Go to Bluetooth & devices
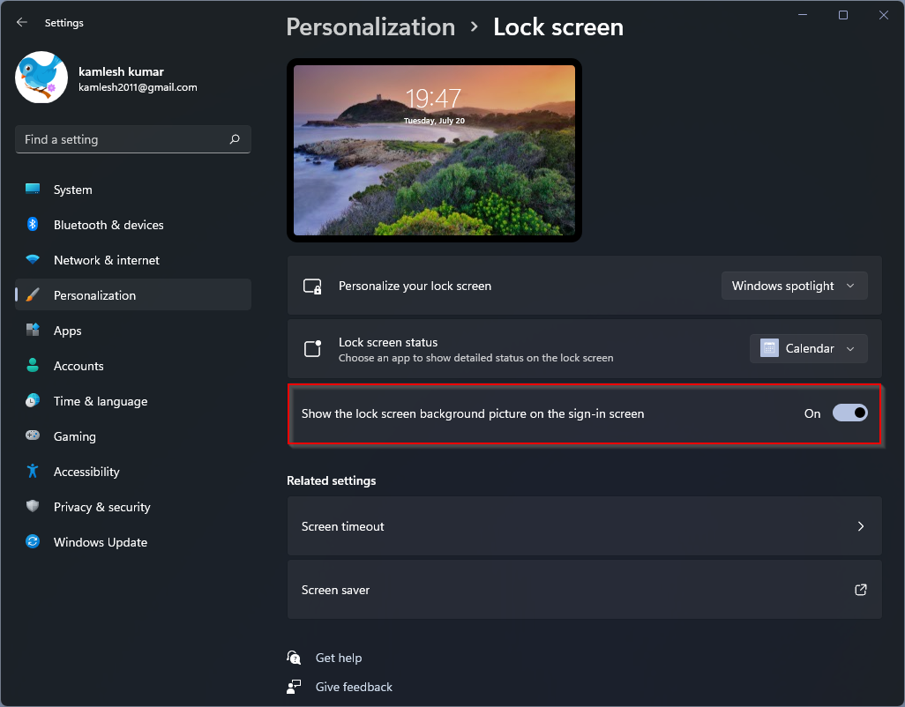 point(133,225)
